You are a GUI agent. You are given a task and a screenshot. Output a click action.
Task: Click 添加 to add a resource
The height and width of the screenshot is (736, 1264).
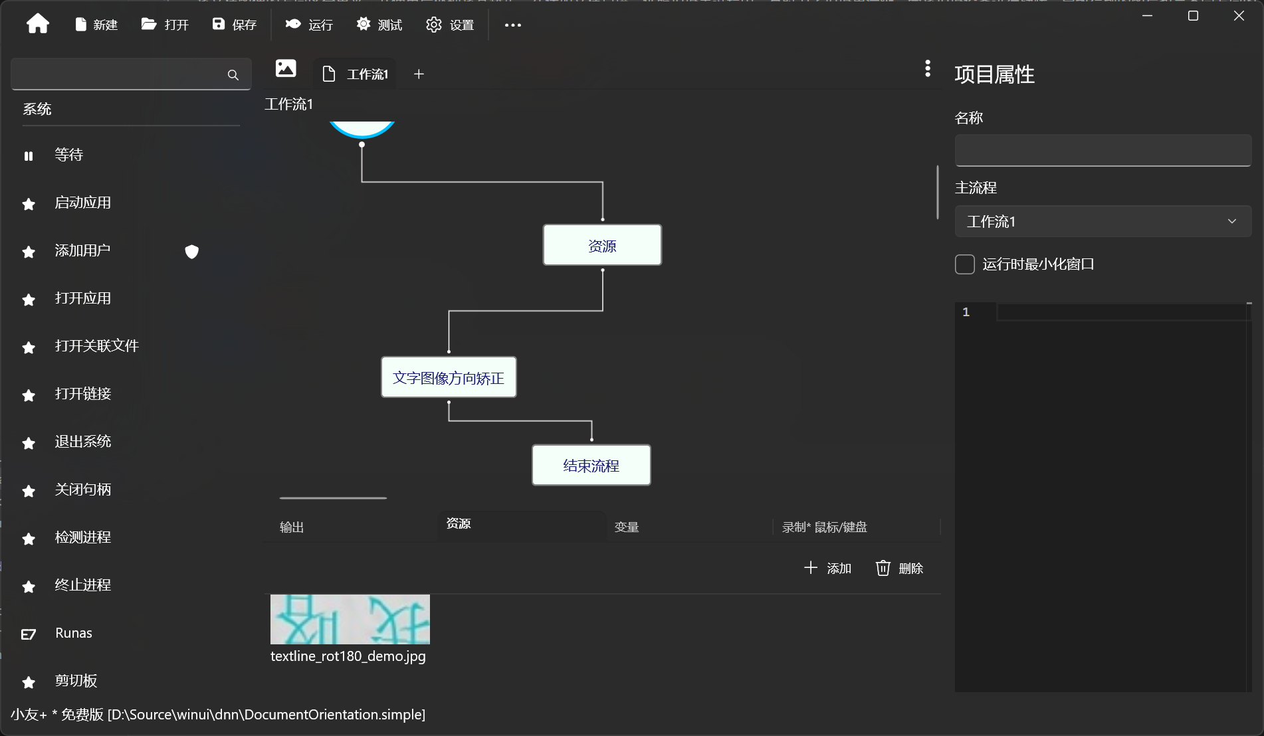click(x=827, y=568)
